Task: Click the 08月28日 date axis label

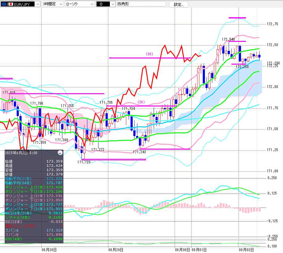Action: 49,250
